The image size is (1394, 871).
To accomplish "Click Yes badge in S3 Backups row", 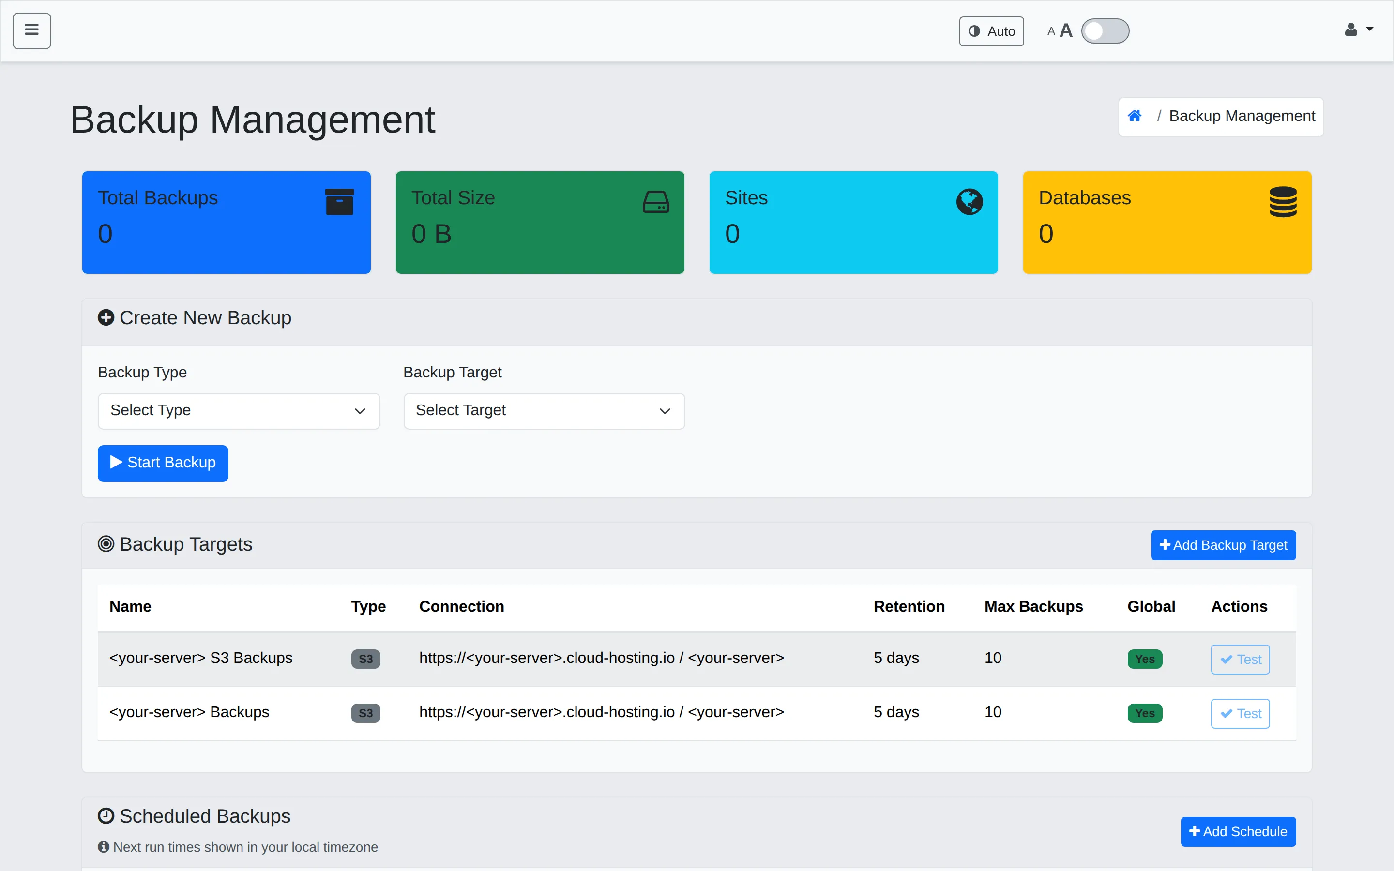I will click(1145, 659).
